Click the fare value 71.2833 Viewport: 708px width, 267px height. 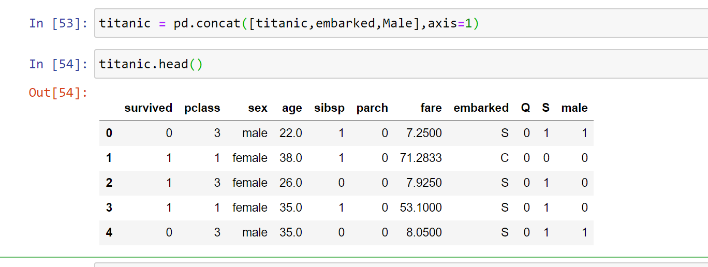click(421, 158)
